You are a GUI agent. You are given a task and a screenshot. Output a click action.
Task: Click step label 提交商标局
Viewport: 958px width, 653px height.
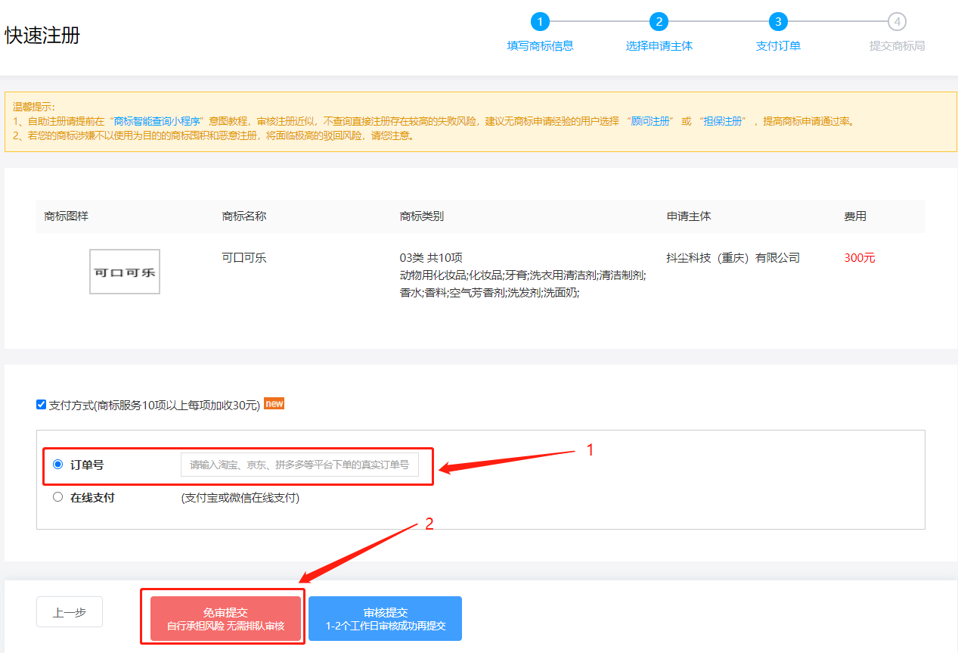897,46
